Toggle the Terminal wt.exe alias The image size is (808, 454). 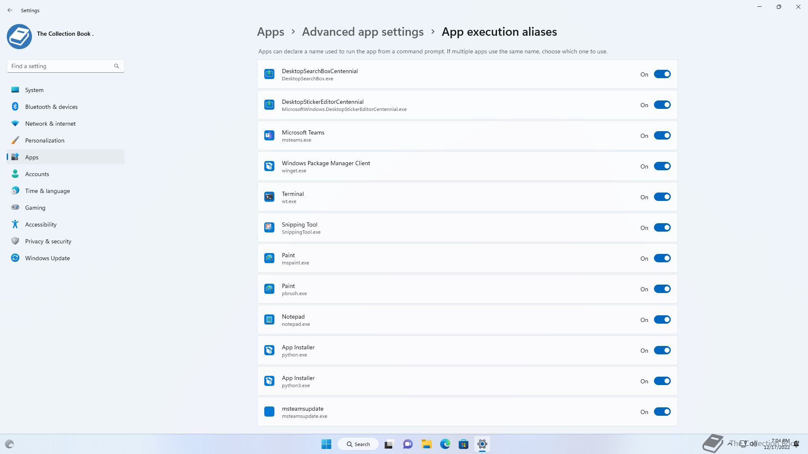(662, 197)
